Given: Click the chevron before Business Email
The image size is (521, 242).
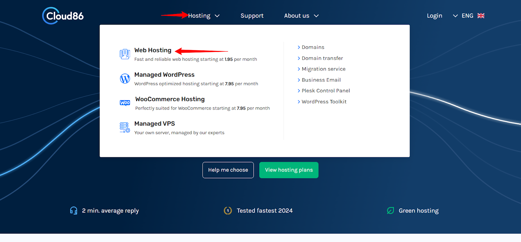Looking at the screenshot, I should [x=299, y=80].
